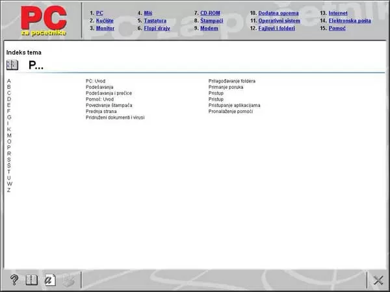Open the Kućište chapter link
The image size is (390, 292).
click(105, 21)
